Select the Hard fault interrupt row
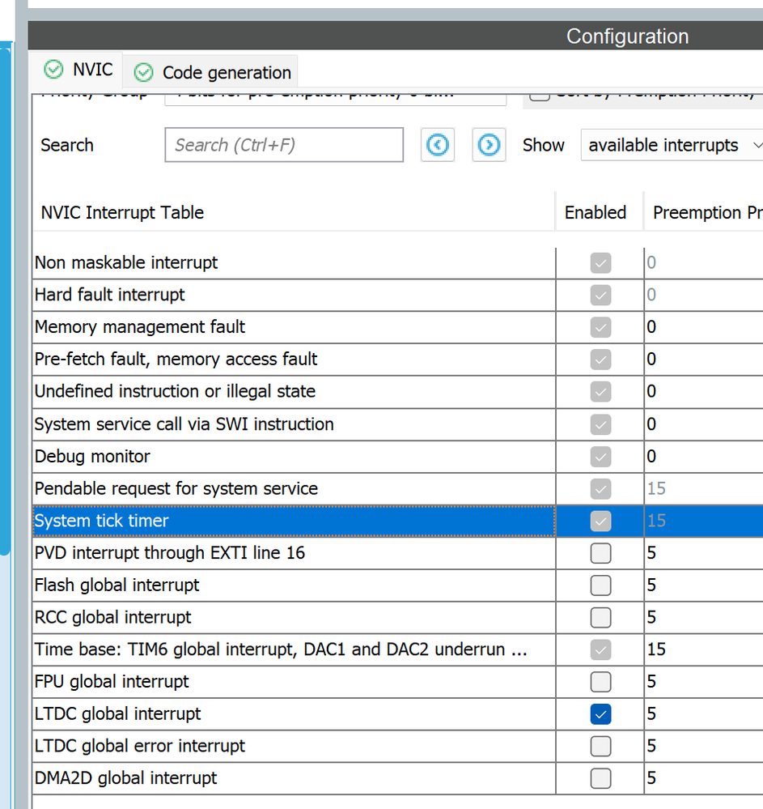The width and height of the screenshot is (763, 809). (x=110, y=295)
